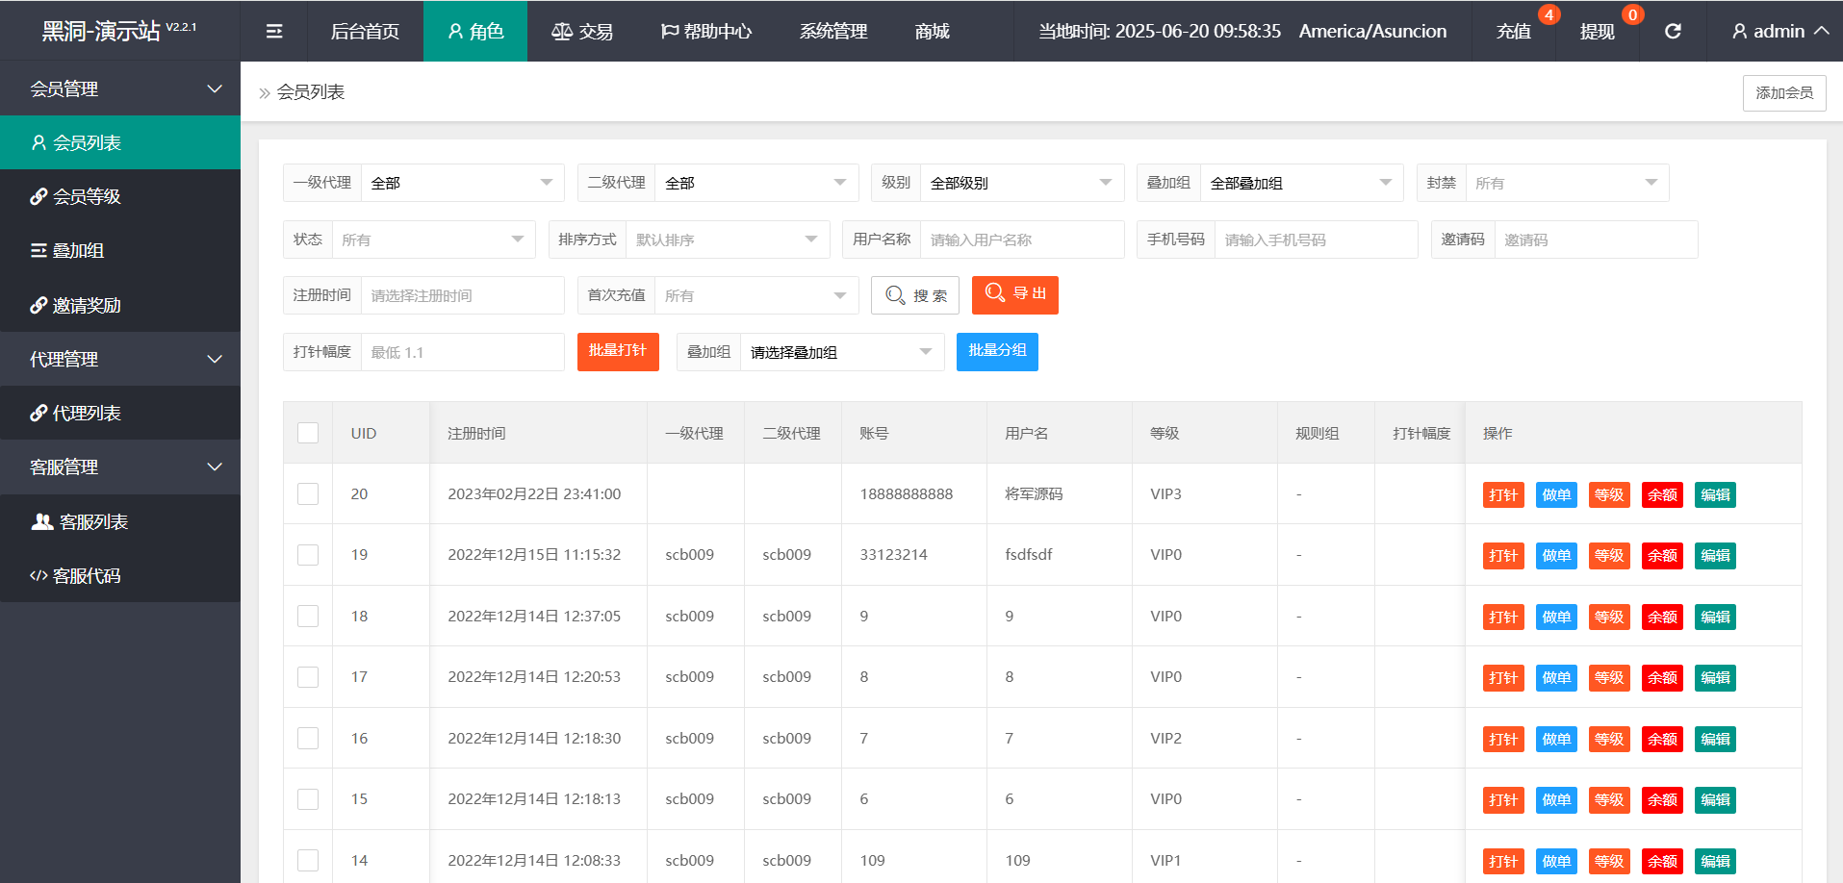Open 会员等级 in the sidebar
The image size is (1843, 883).
120,196
